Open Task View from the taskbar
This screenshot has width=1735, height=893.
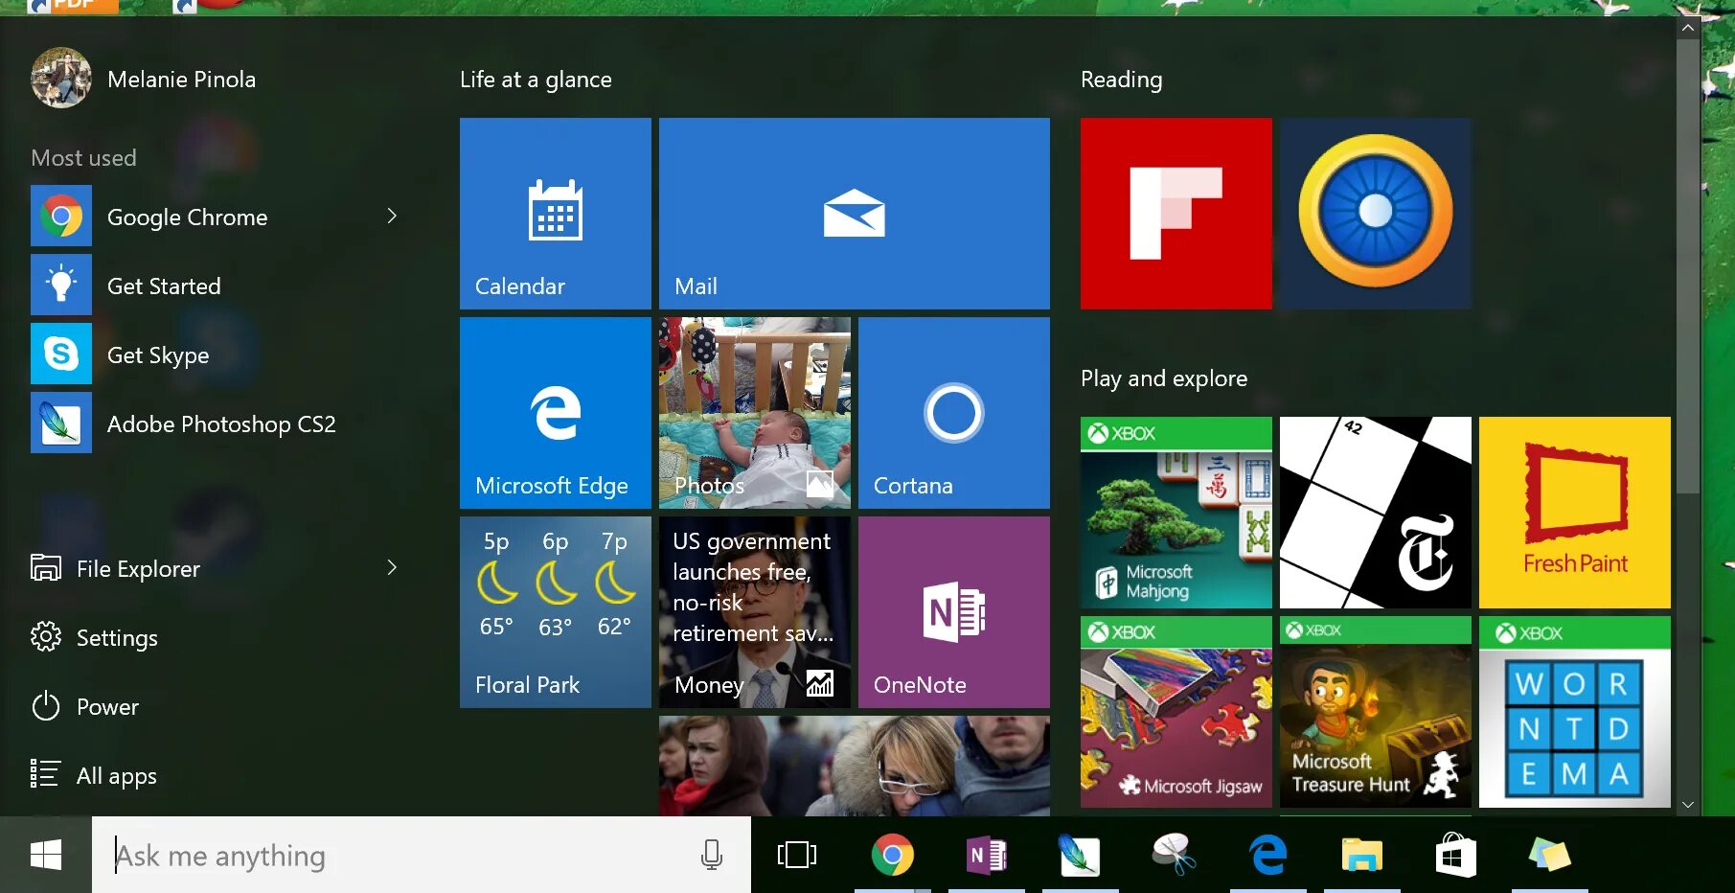[x=797, y=855]
